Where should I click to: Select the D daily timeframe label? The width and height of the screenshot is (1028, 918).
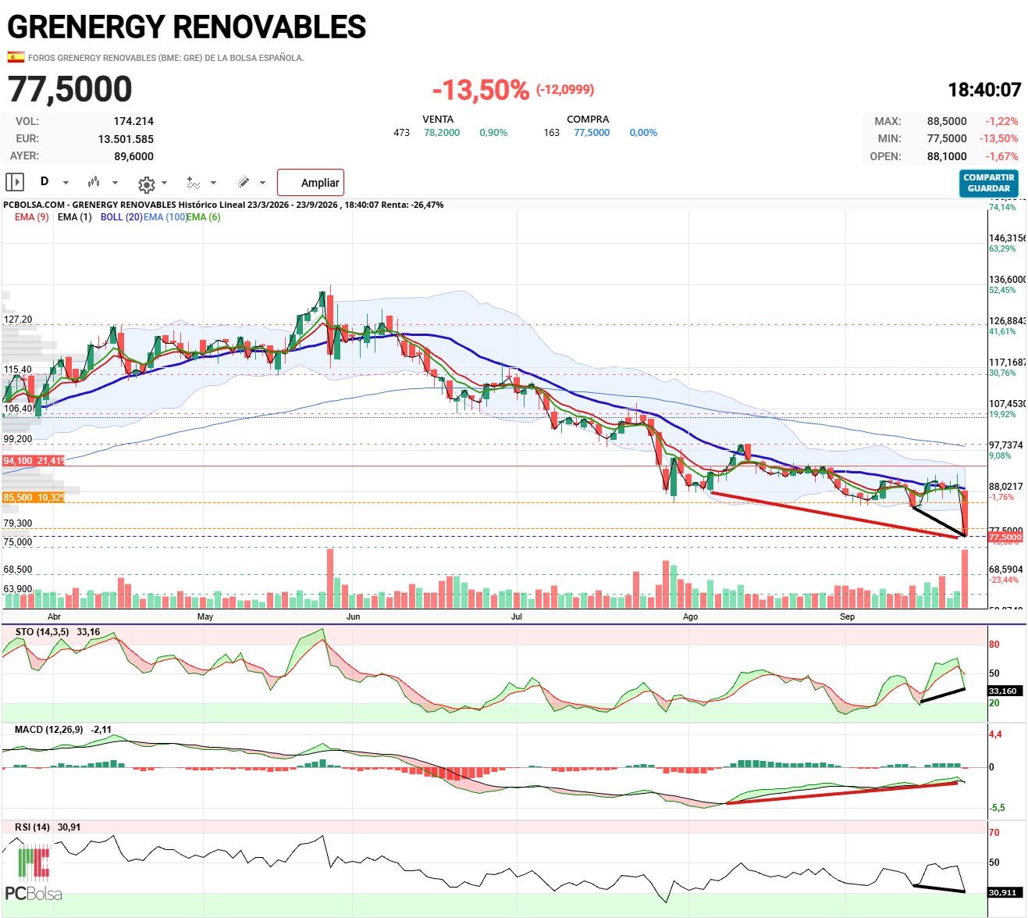(44, 181)
